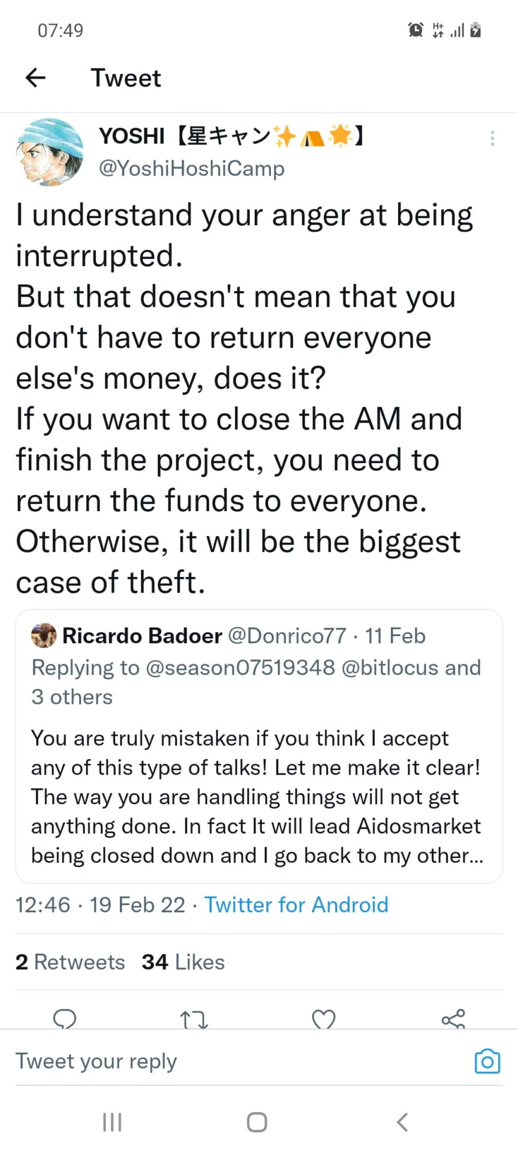Open YOSHI's profile picture
Image resolution: width=518 pixels, height=1153 pixels.
[x=50, y=152]
